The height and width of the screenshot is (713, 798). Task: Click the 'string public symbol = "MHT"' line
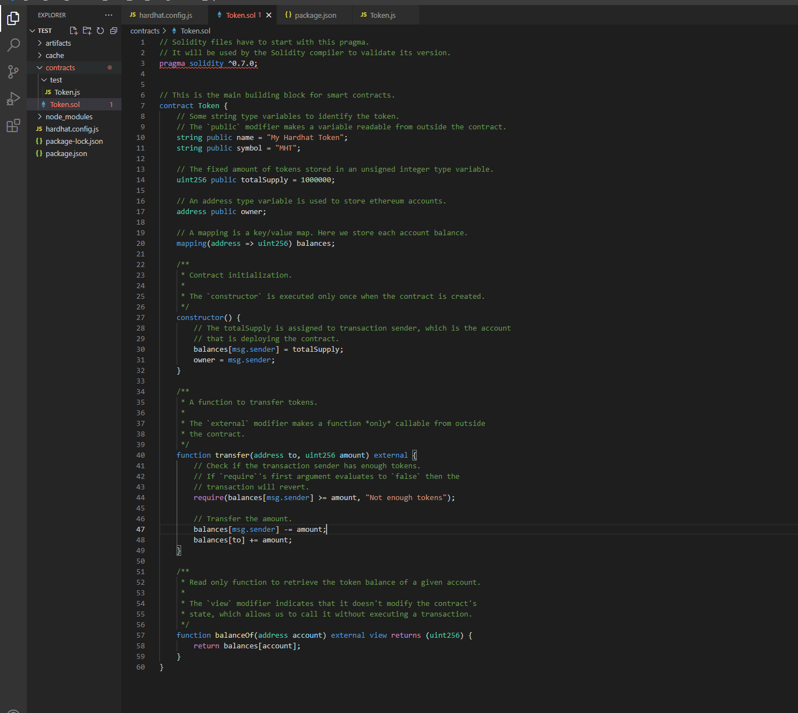239,148
